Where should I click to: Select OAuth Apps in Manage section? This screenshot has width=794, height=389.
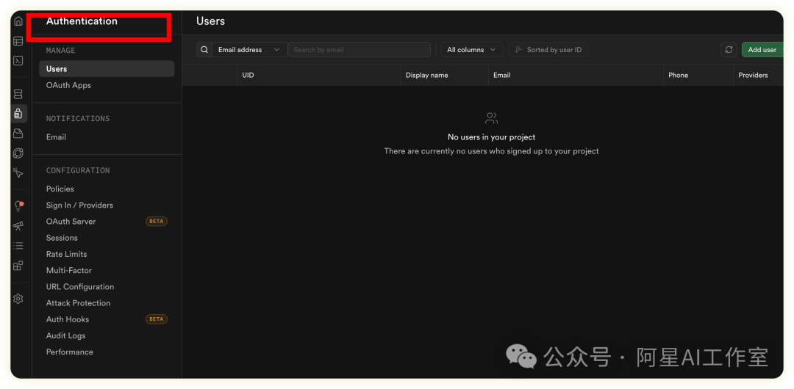pos(68,85)
